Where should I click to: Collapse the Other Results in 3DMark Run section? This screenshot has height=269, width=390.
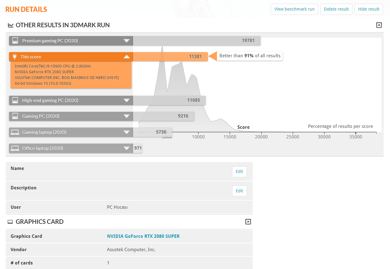[x=379, y=25]
